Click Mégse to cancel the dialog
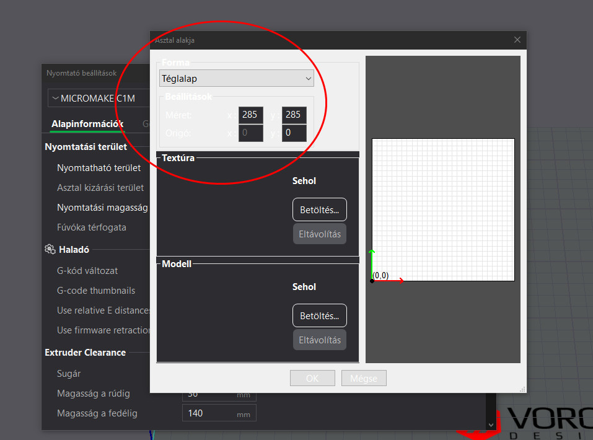Screen dimensions: 593x440 (x=364, y=378)
